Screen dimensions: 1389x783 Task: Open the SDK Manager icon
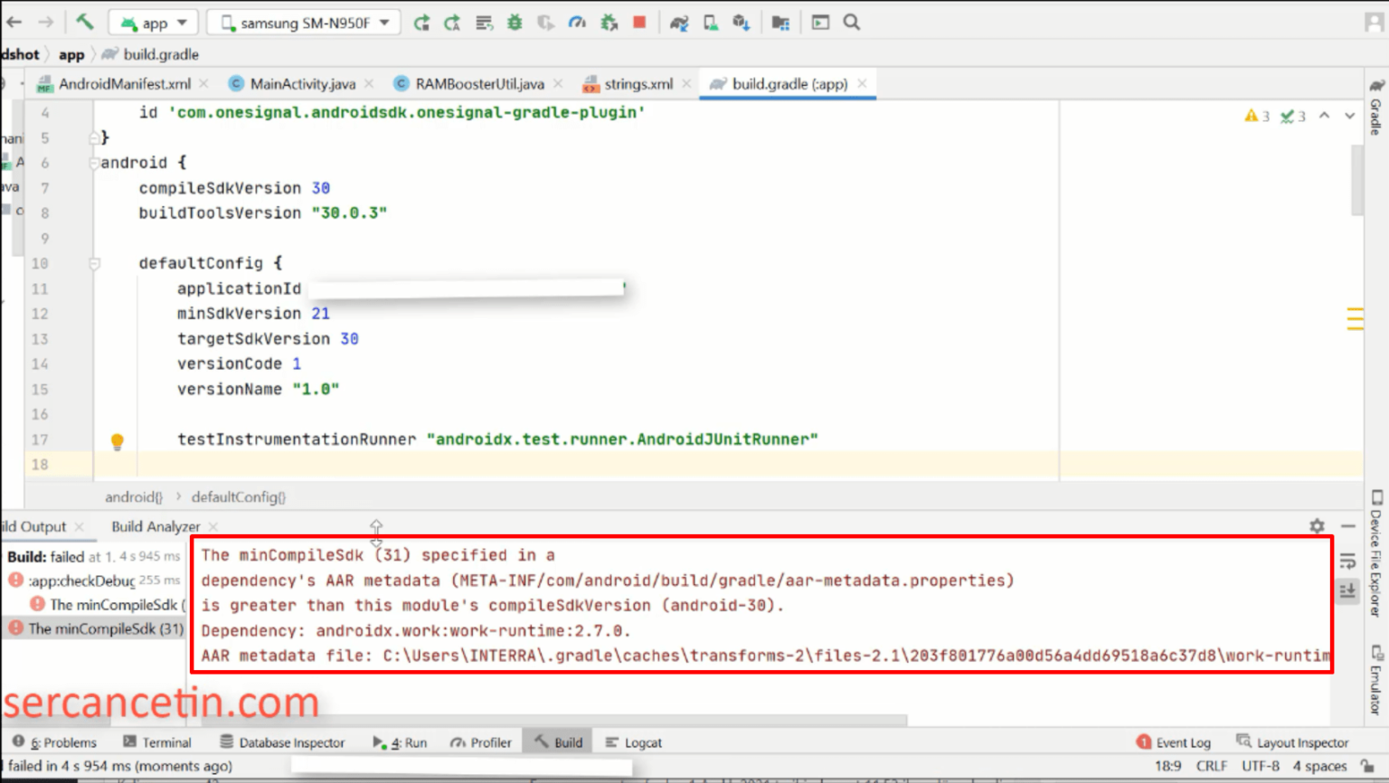pos(742,23)
